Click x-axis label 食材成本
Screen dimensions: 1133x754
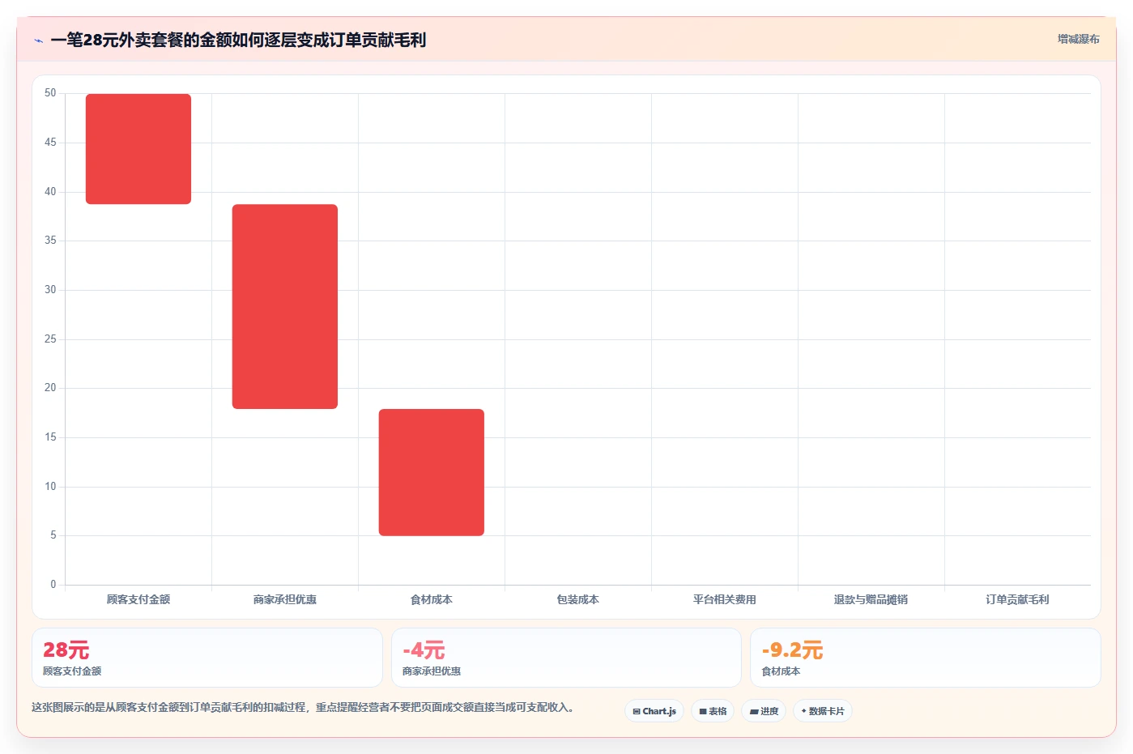(x=432, y=599)
